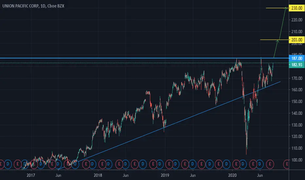The image size is (305, 180).
Task: Click the 130.00 price axis value
Action: 296,125
